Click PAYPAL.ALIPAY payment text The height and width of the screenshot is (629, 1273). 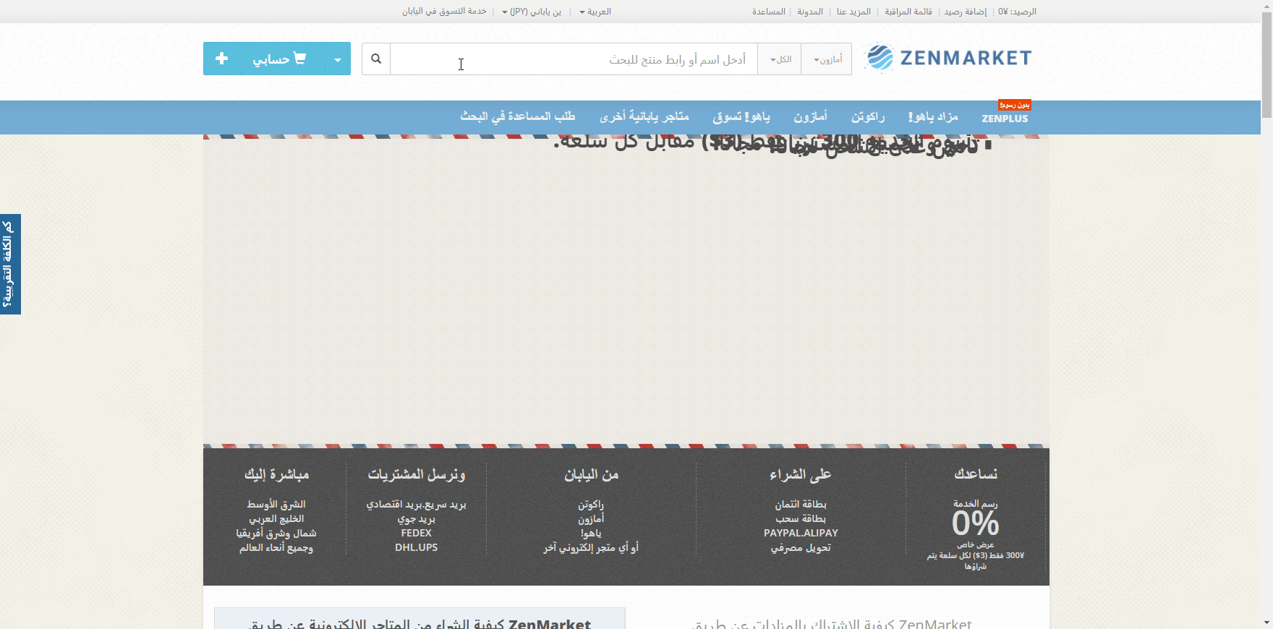(801, 533)
